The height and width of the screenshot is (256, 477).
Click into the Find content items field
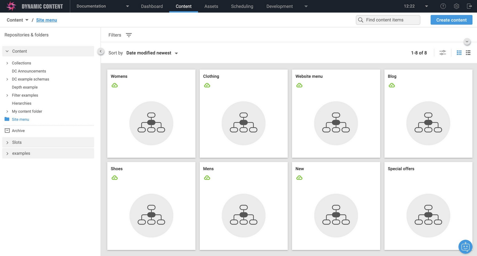coord(388,20)
